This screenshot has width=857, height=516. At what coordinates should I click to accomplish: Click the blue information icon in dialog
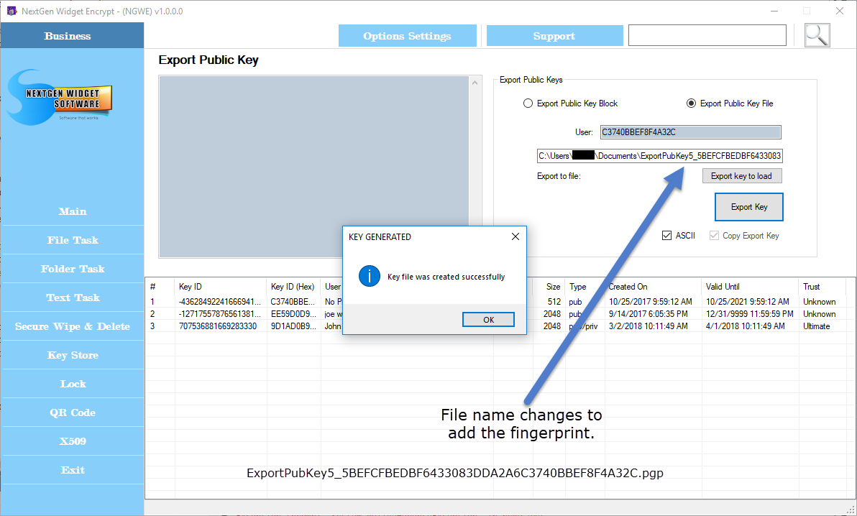pos(370,277)
